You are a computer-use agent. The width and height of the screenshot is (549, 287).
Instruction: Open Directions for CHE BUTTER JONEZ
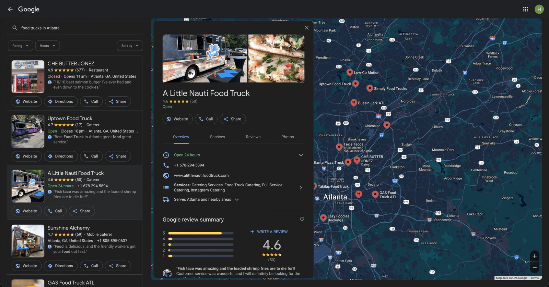click(x=60, y=102)
